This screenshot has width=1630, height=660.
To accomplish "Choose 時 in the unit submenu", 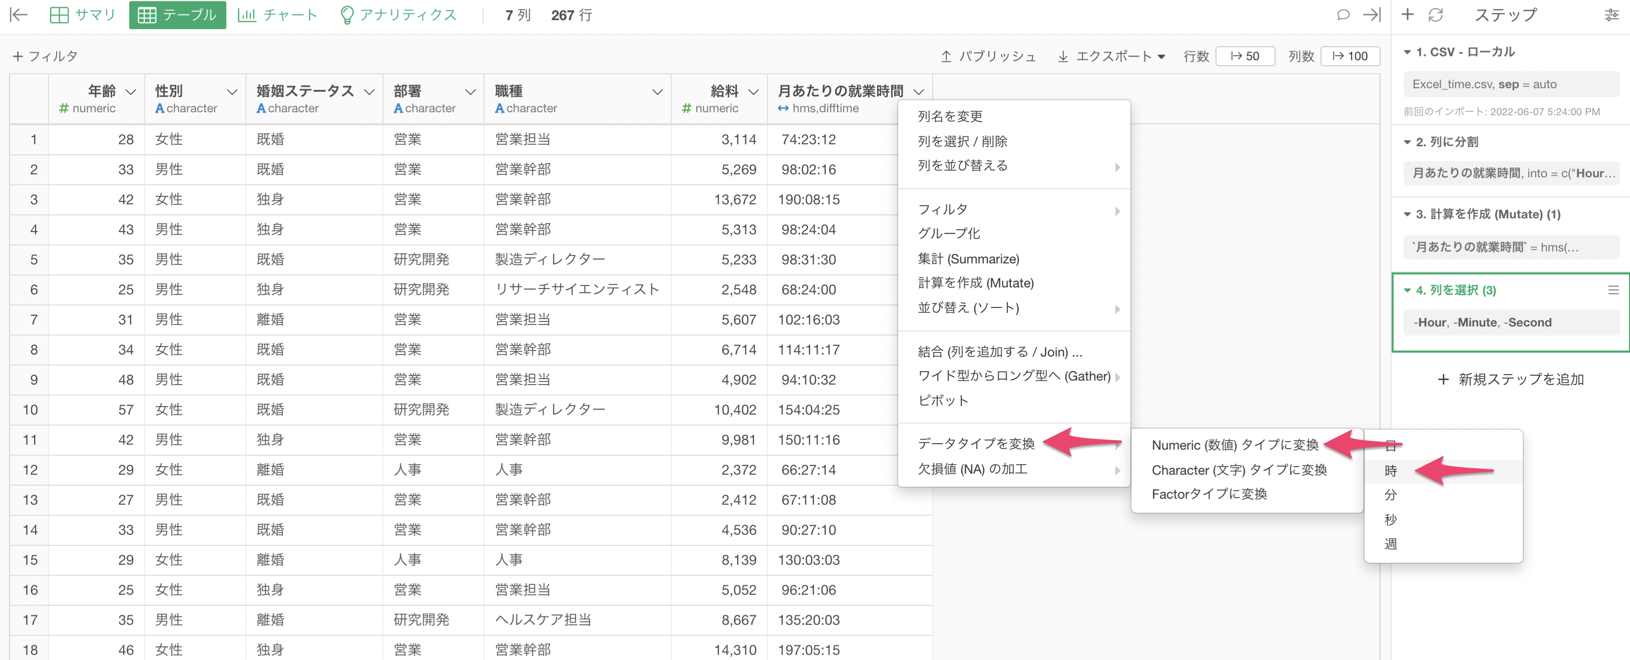I will (1443, 471).
